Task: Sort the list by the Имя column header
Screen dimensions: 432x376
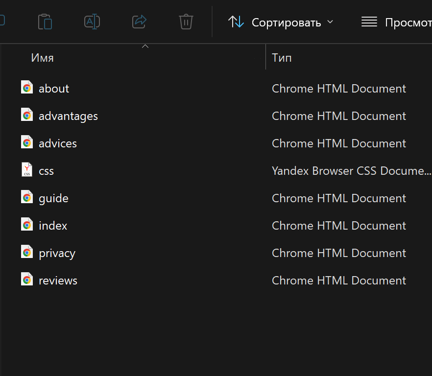Action: coord(42,58)
